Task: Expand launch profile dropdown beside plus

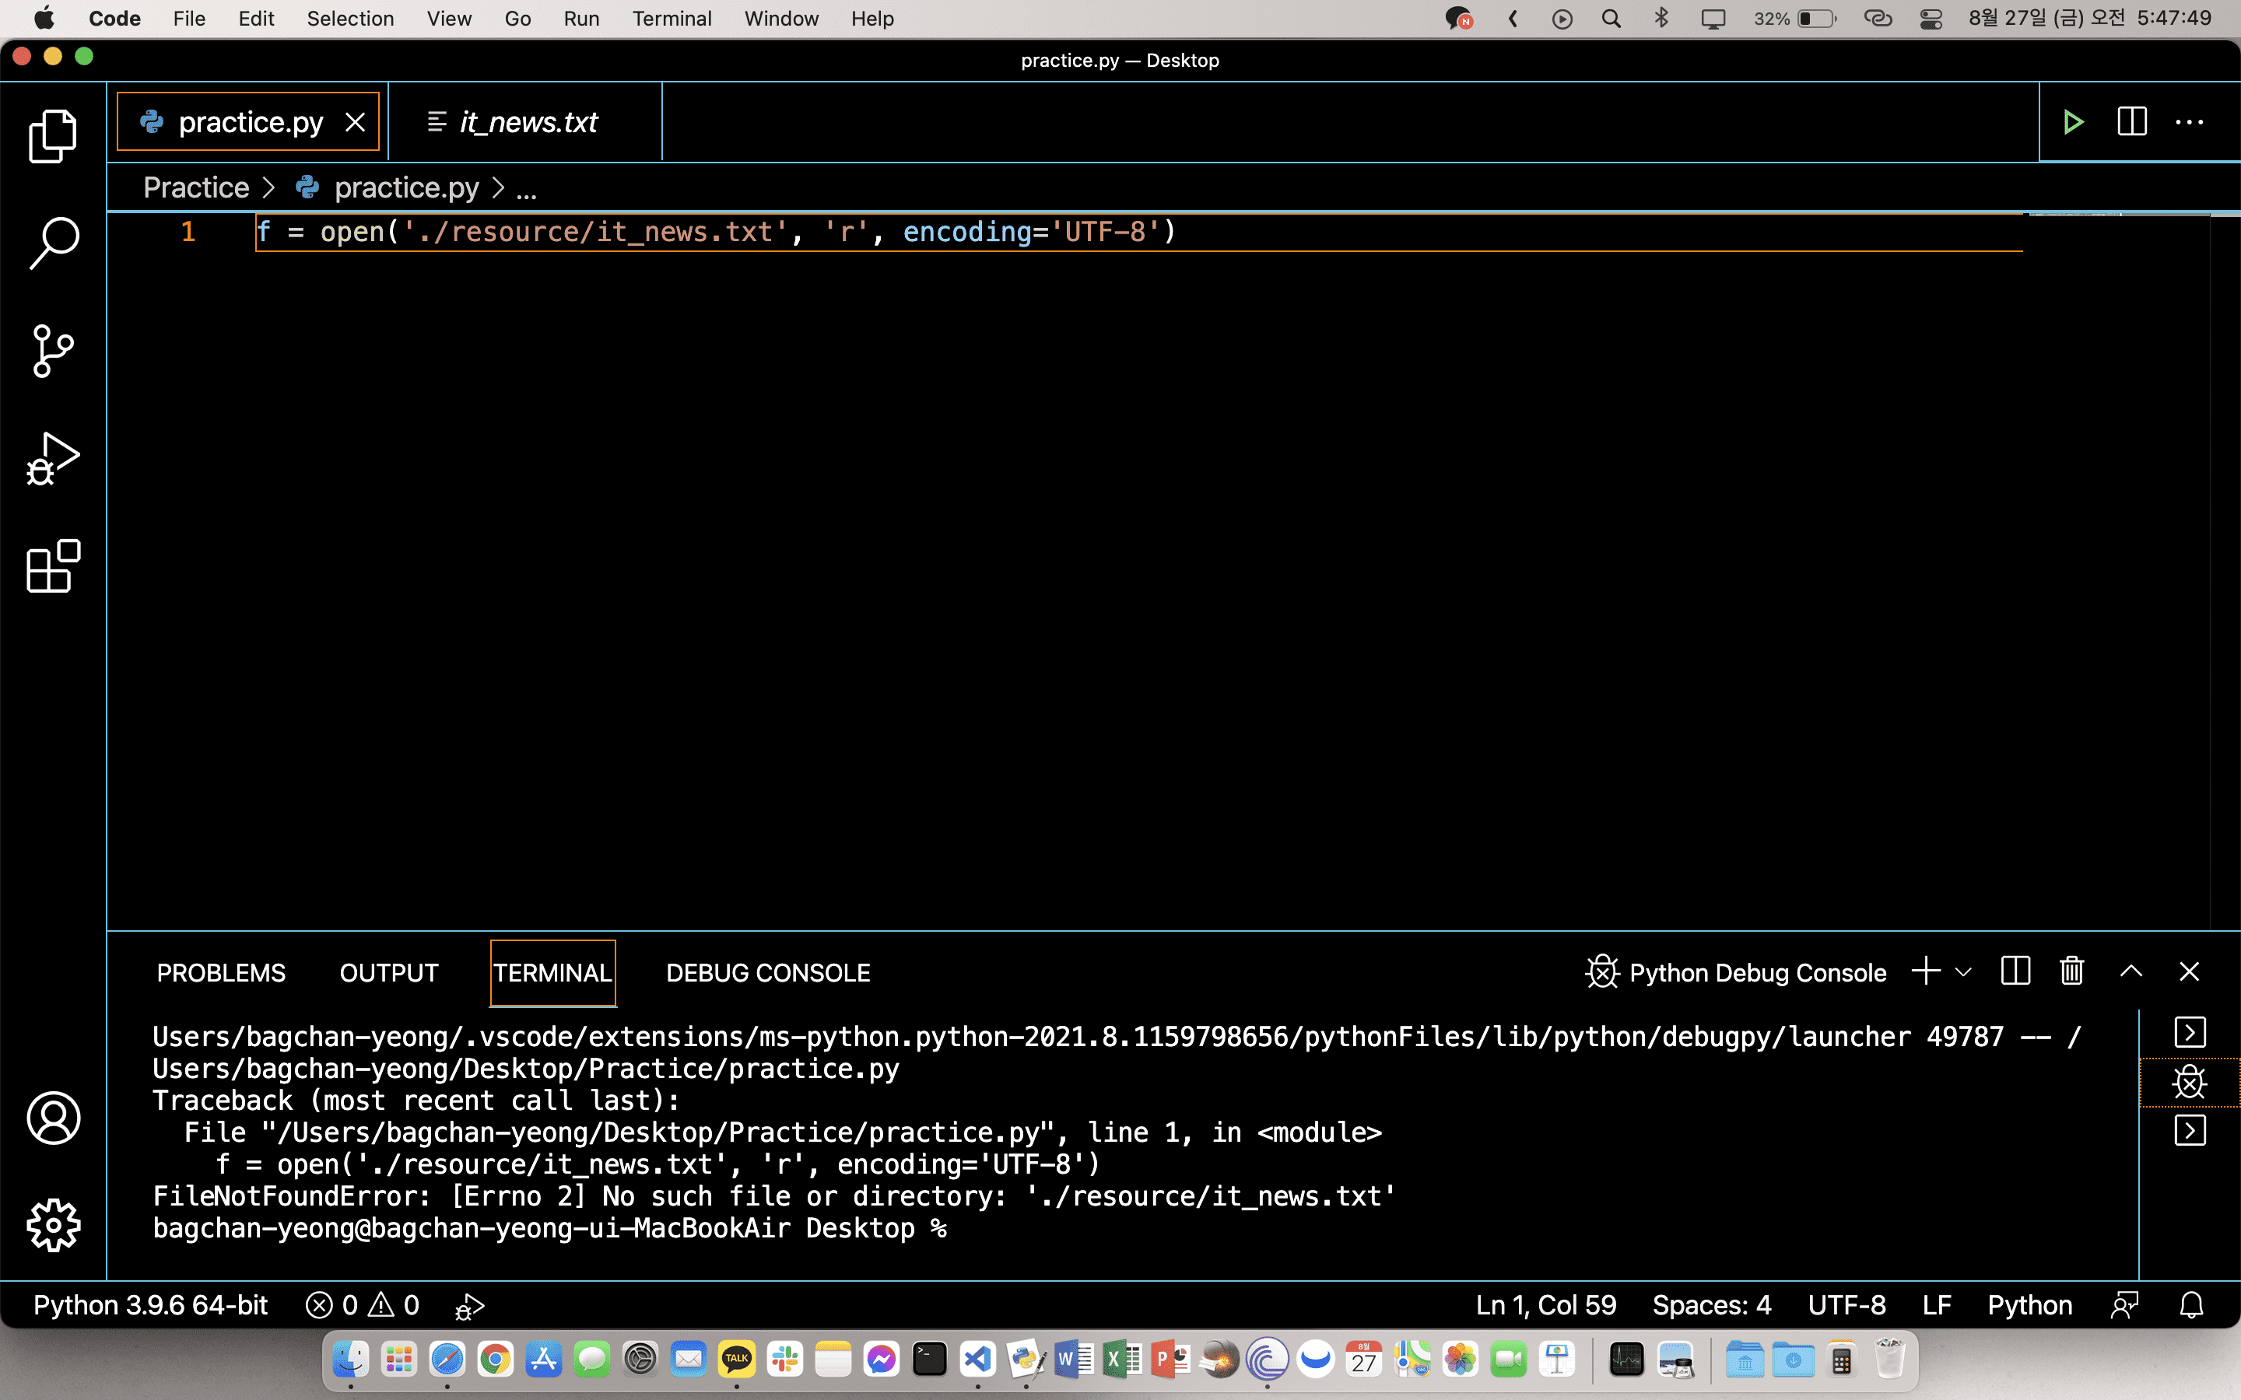Action: point(1963,972)
